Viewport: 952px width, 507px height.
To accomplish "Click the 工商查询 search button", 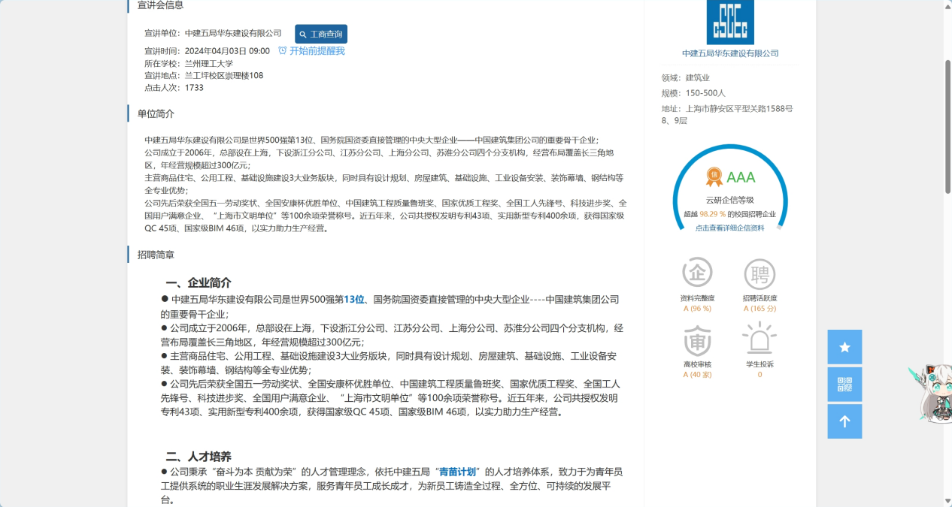I will pos(321,34).
